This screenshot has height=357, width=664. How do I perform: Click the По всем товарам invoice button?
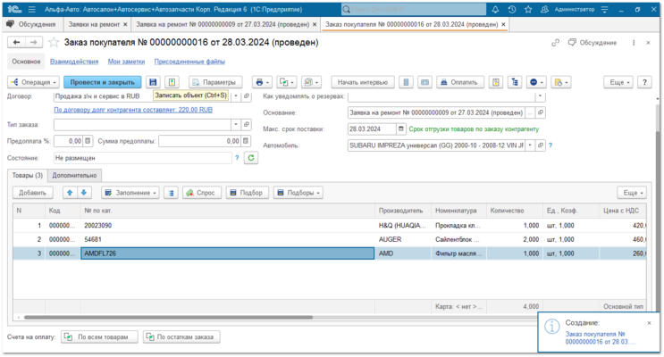99,336
